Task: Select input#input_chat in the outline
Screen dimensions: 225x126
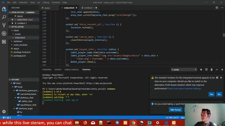Action: point(28,105)
